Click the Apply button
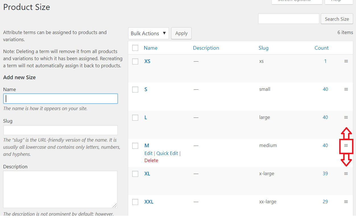356x218 pixels. [x=181, y=33]
